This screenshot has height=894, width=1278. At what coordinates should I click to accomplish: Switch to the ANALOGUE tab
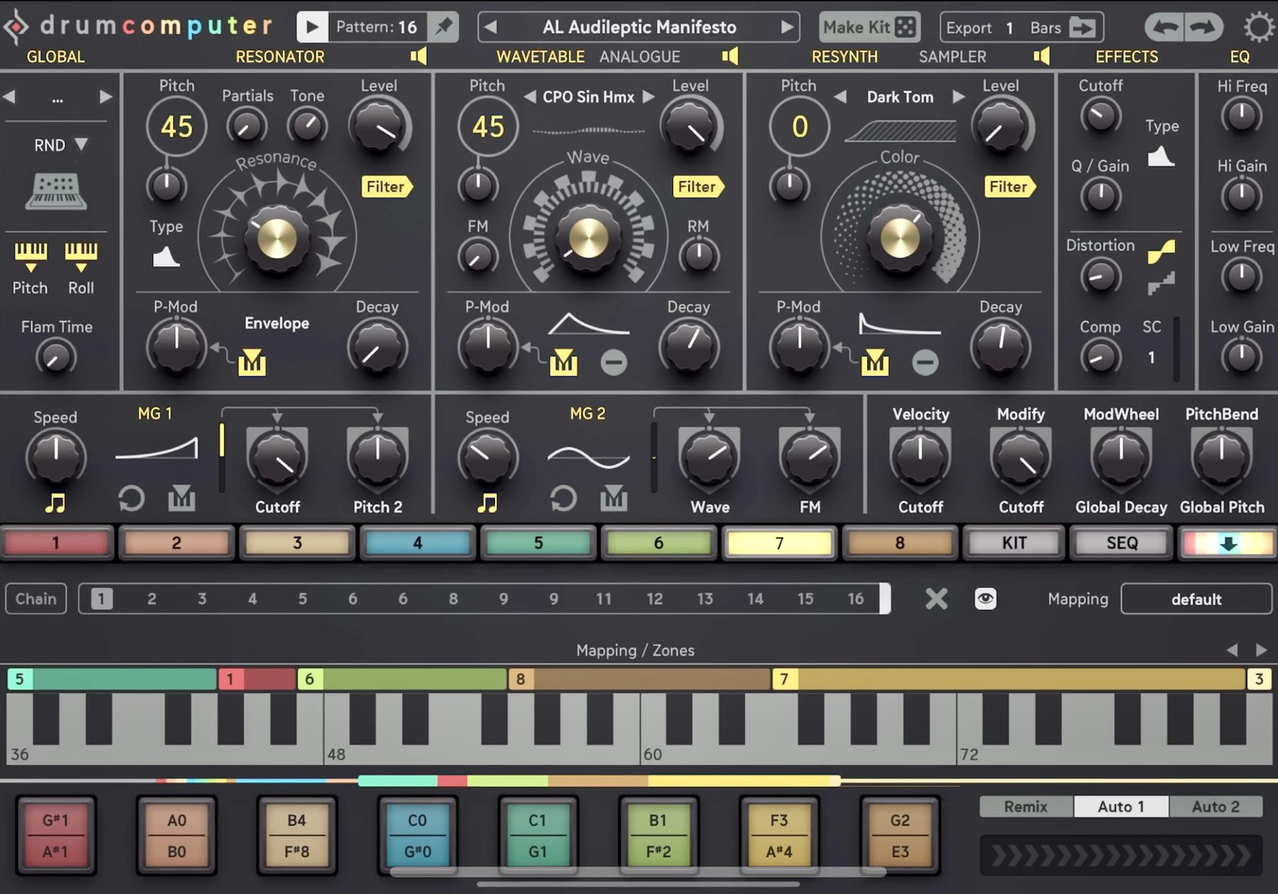point(639,57)
